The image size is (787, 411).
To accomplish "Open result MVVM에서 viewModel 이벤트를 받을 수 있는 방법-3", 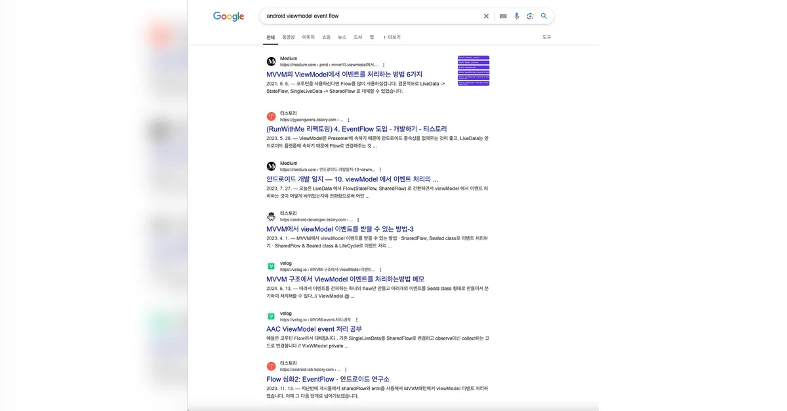I will (x=340, y=229).
